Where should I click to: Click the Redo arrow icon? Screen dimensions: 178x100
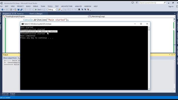click(30, 10)
